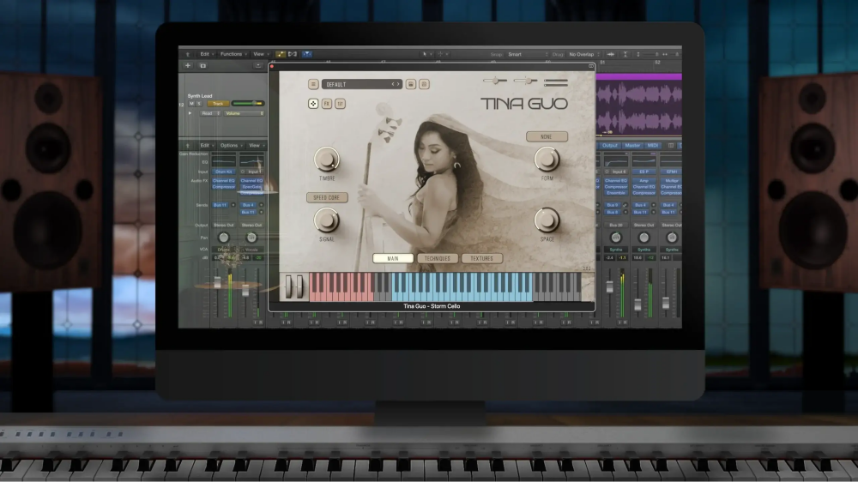This screenshot has width=858, height=482.
Task: Select the pointer tool menu
Action: [x=426, y=54]
